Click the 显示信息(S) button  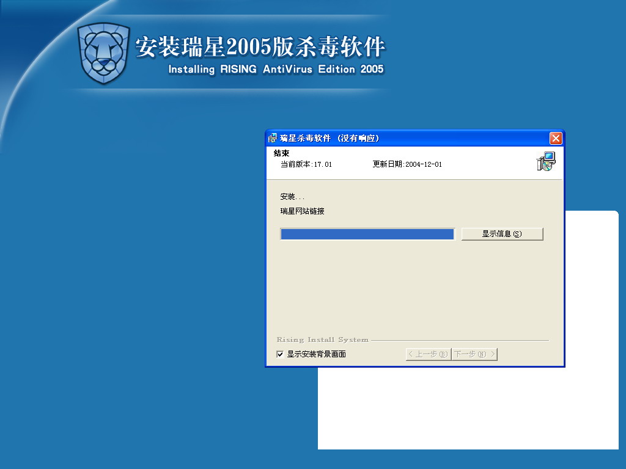pos(503,234)
